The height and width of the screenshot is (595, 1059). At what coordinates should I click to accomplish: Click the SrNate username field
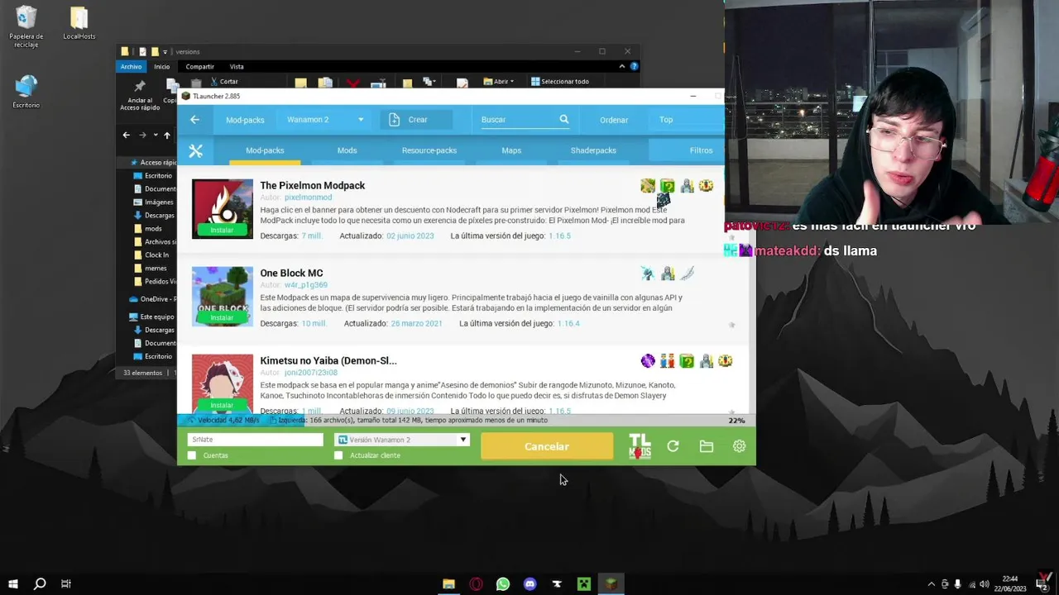[256, 440]
